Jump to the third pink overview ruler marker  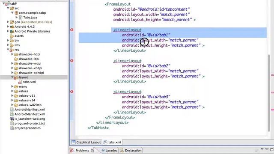[x=272, y=110]
